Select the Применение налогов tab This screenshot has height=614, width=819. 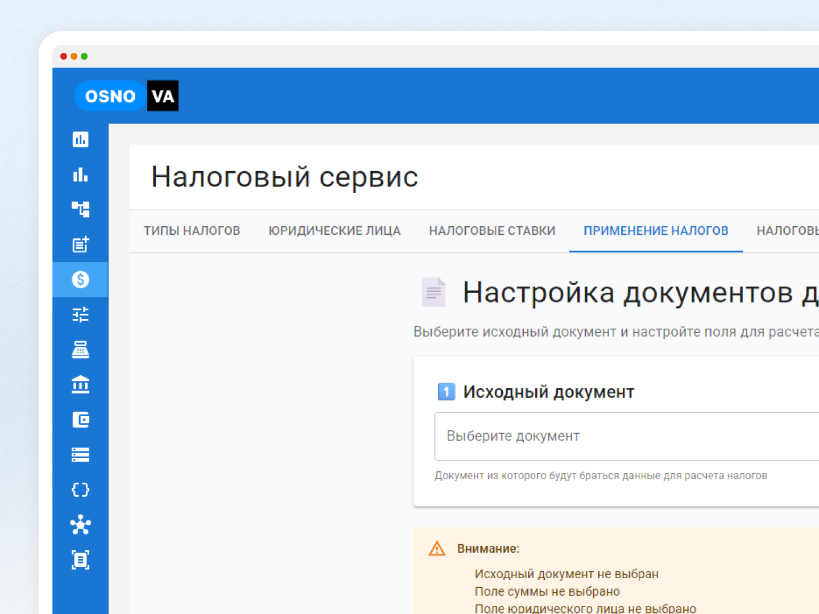pyautogui.click(x=656, y=231)
